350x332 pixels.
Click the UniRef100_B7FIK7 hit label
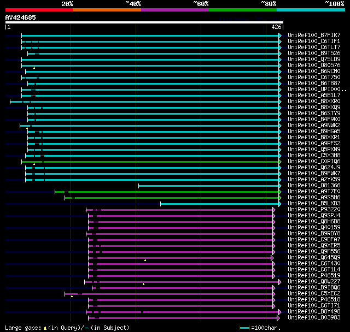[314, 35]
